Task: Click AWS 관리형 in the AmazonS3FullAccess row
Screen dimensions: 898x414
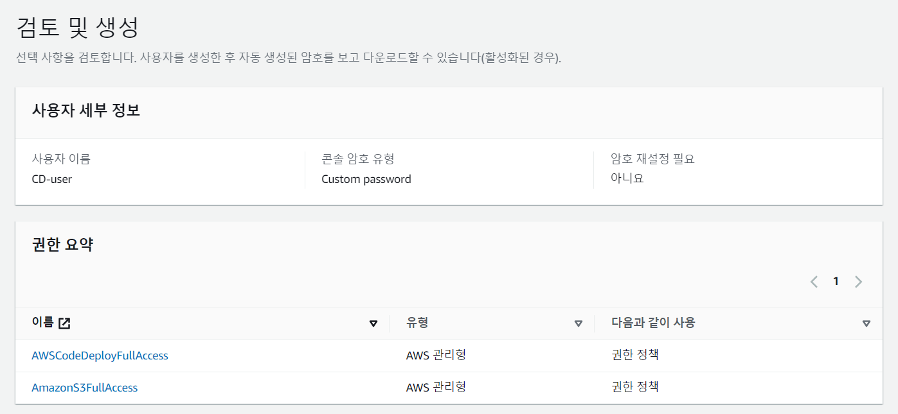Action: click(x=436, y=387)
